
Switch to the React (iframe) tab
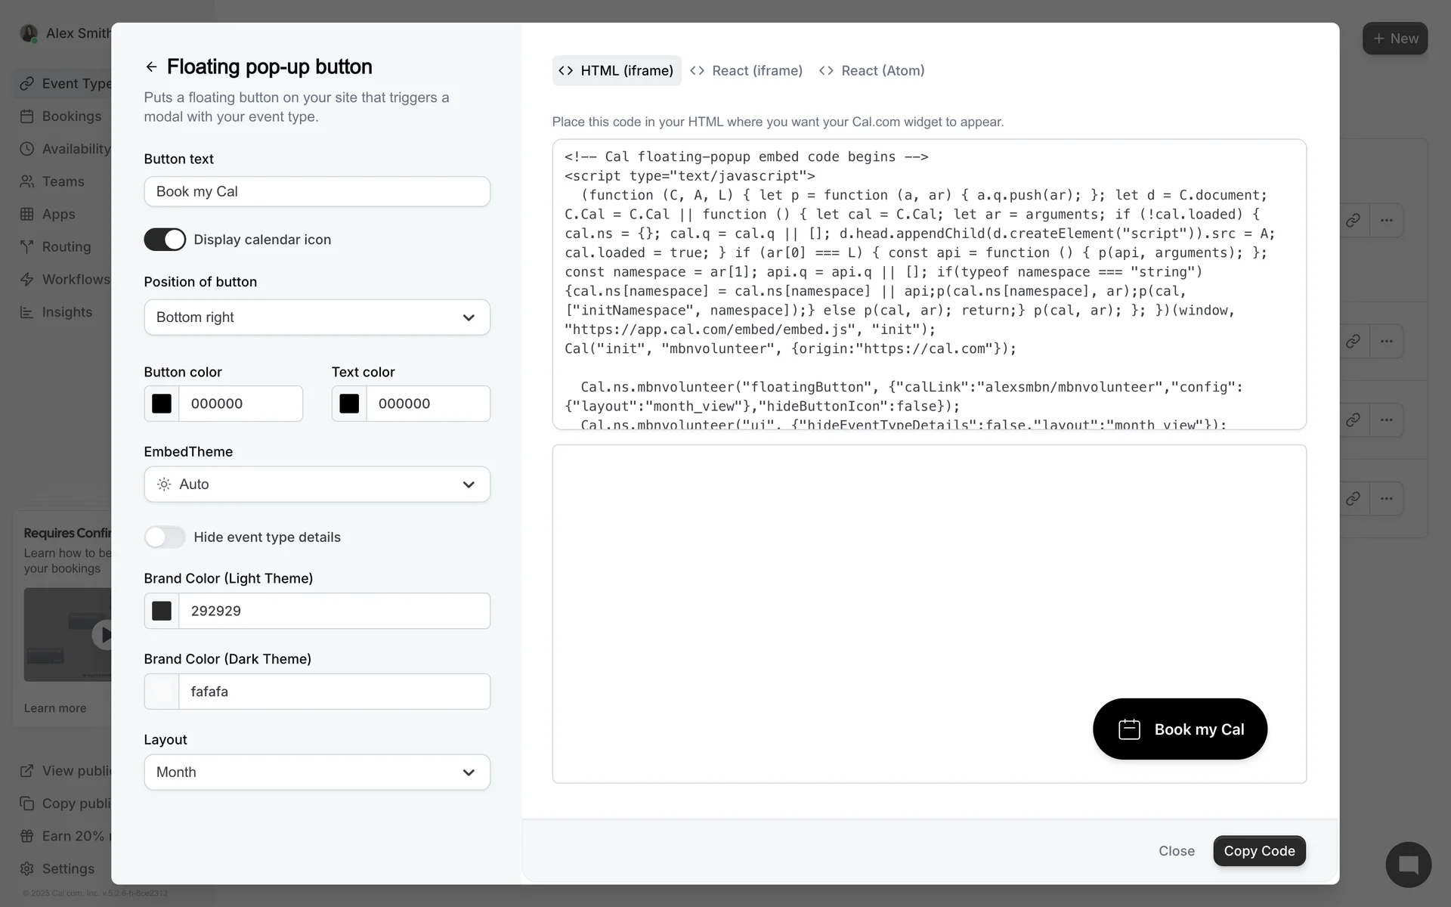[747, 71]
